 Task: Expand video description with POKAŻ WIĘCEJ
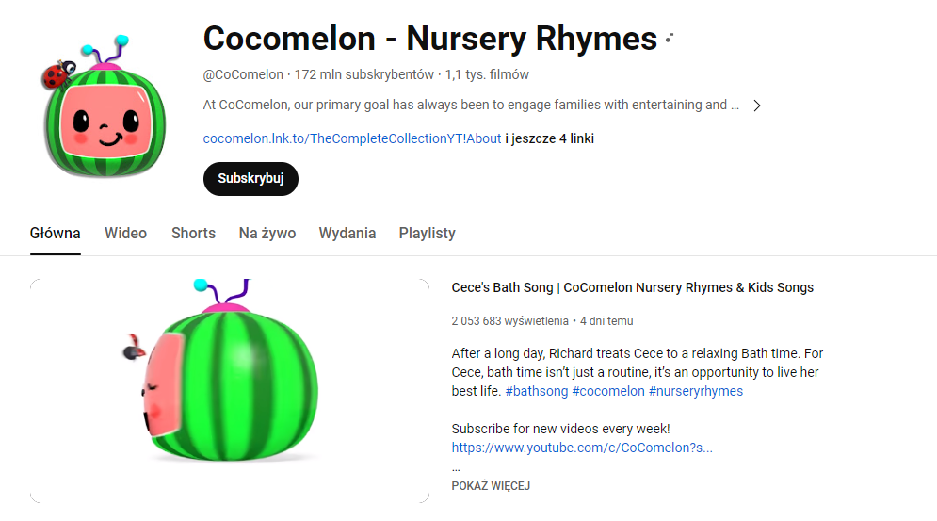[491, 486]
